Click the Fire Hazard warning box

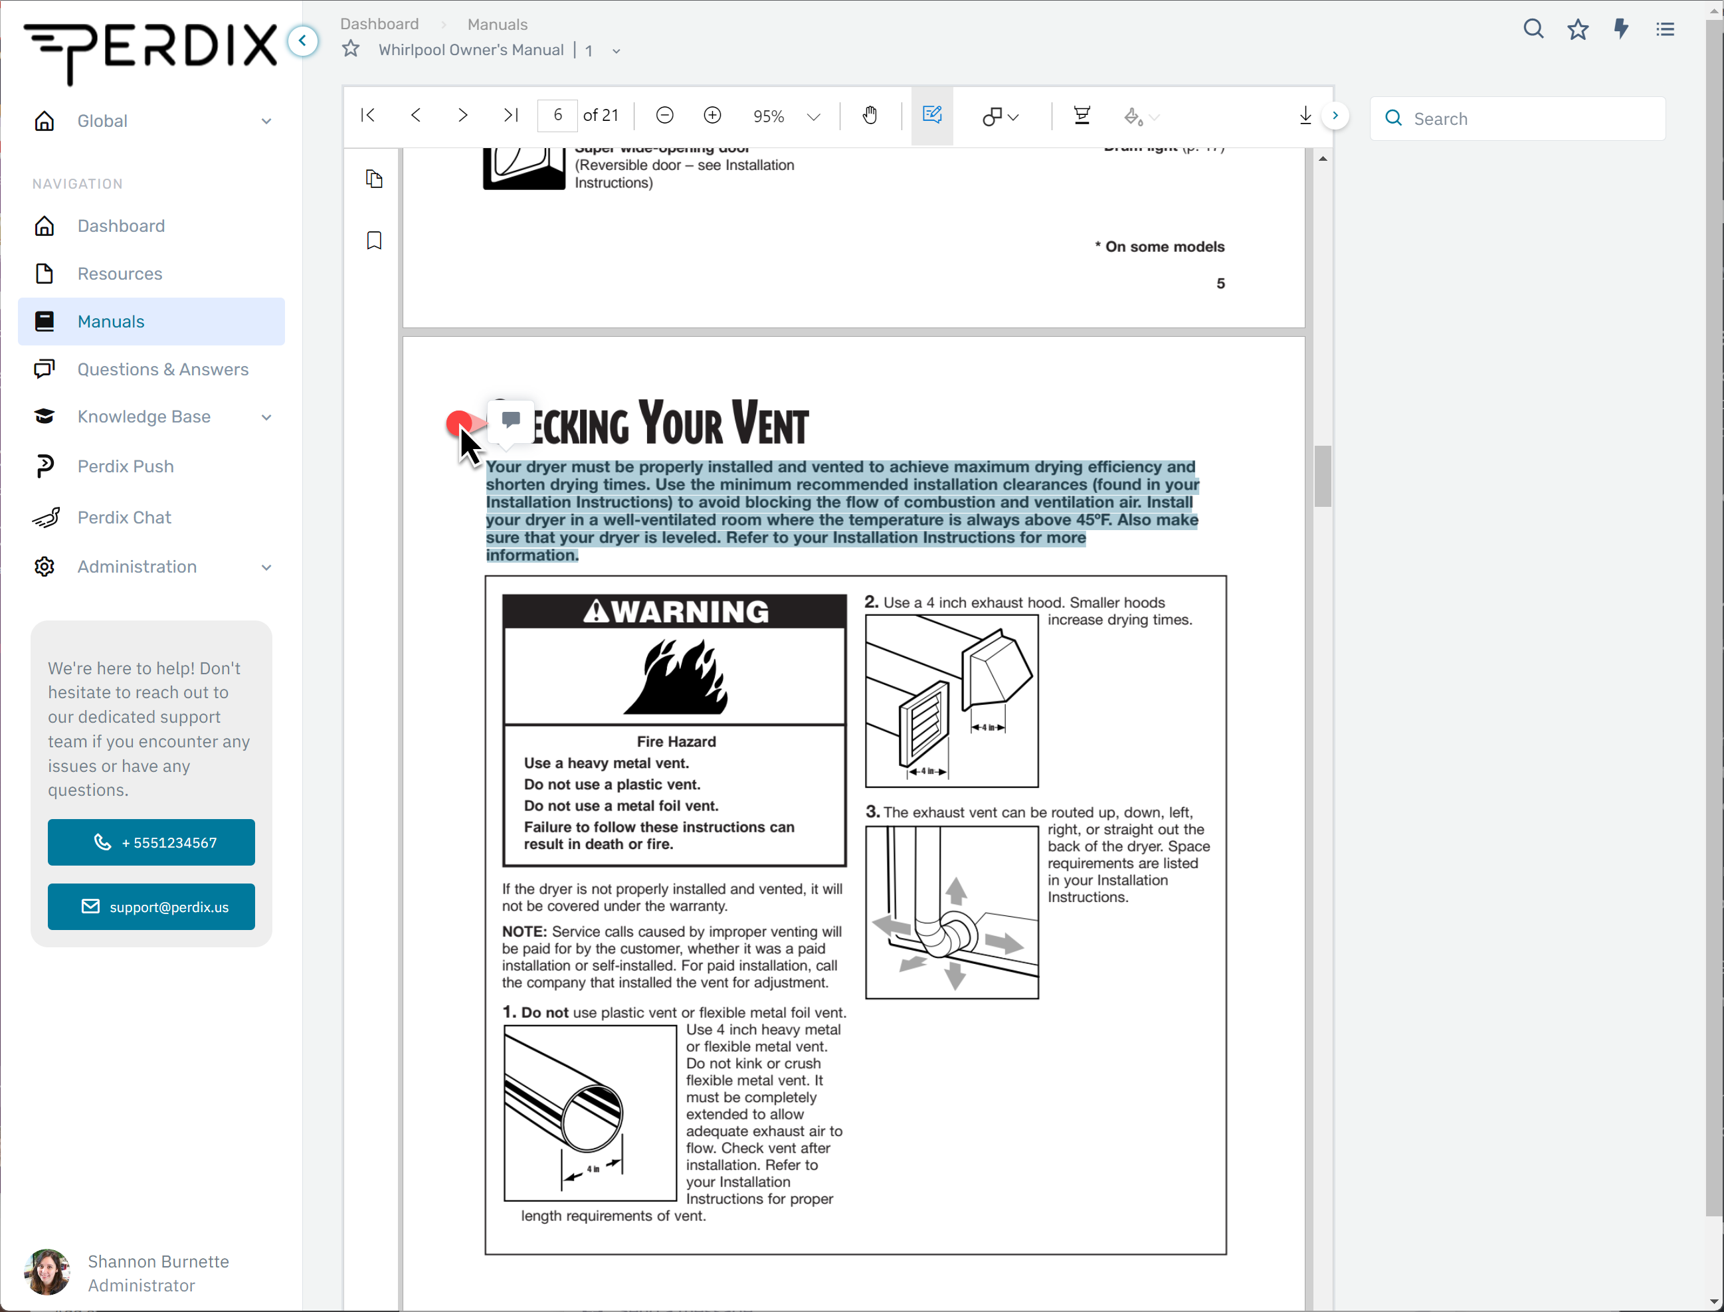(x=674, y=729)
